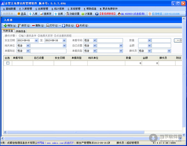Image resolution: width=187 pixels, height=146 pixels.
Task: Sort by 单据类型 column header
Action: pyautogui.click(x=79, y=58)
